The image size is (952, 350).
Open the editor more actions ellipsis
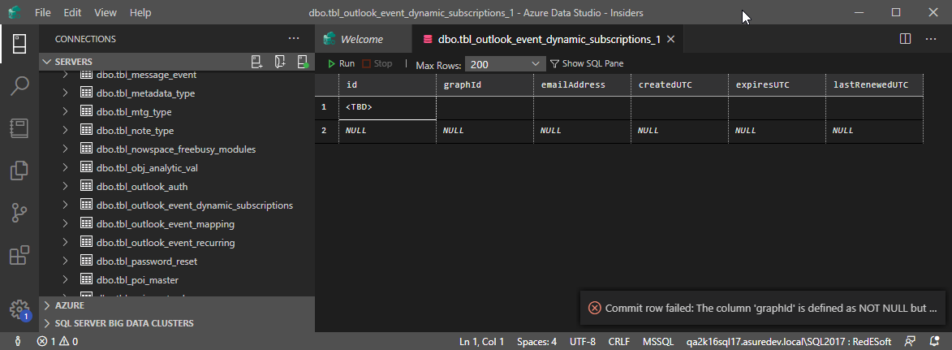931,39
